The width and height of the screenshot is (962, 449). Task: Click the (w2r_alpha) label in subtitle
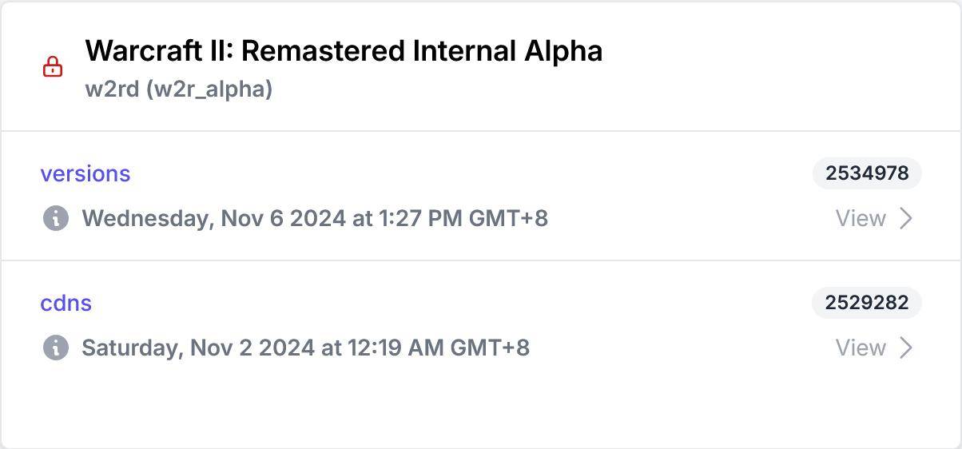click(x=209, y=89)
